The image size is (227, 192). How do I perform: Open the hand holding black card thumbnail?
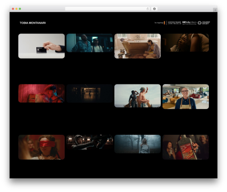(41, 46)
